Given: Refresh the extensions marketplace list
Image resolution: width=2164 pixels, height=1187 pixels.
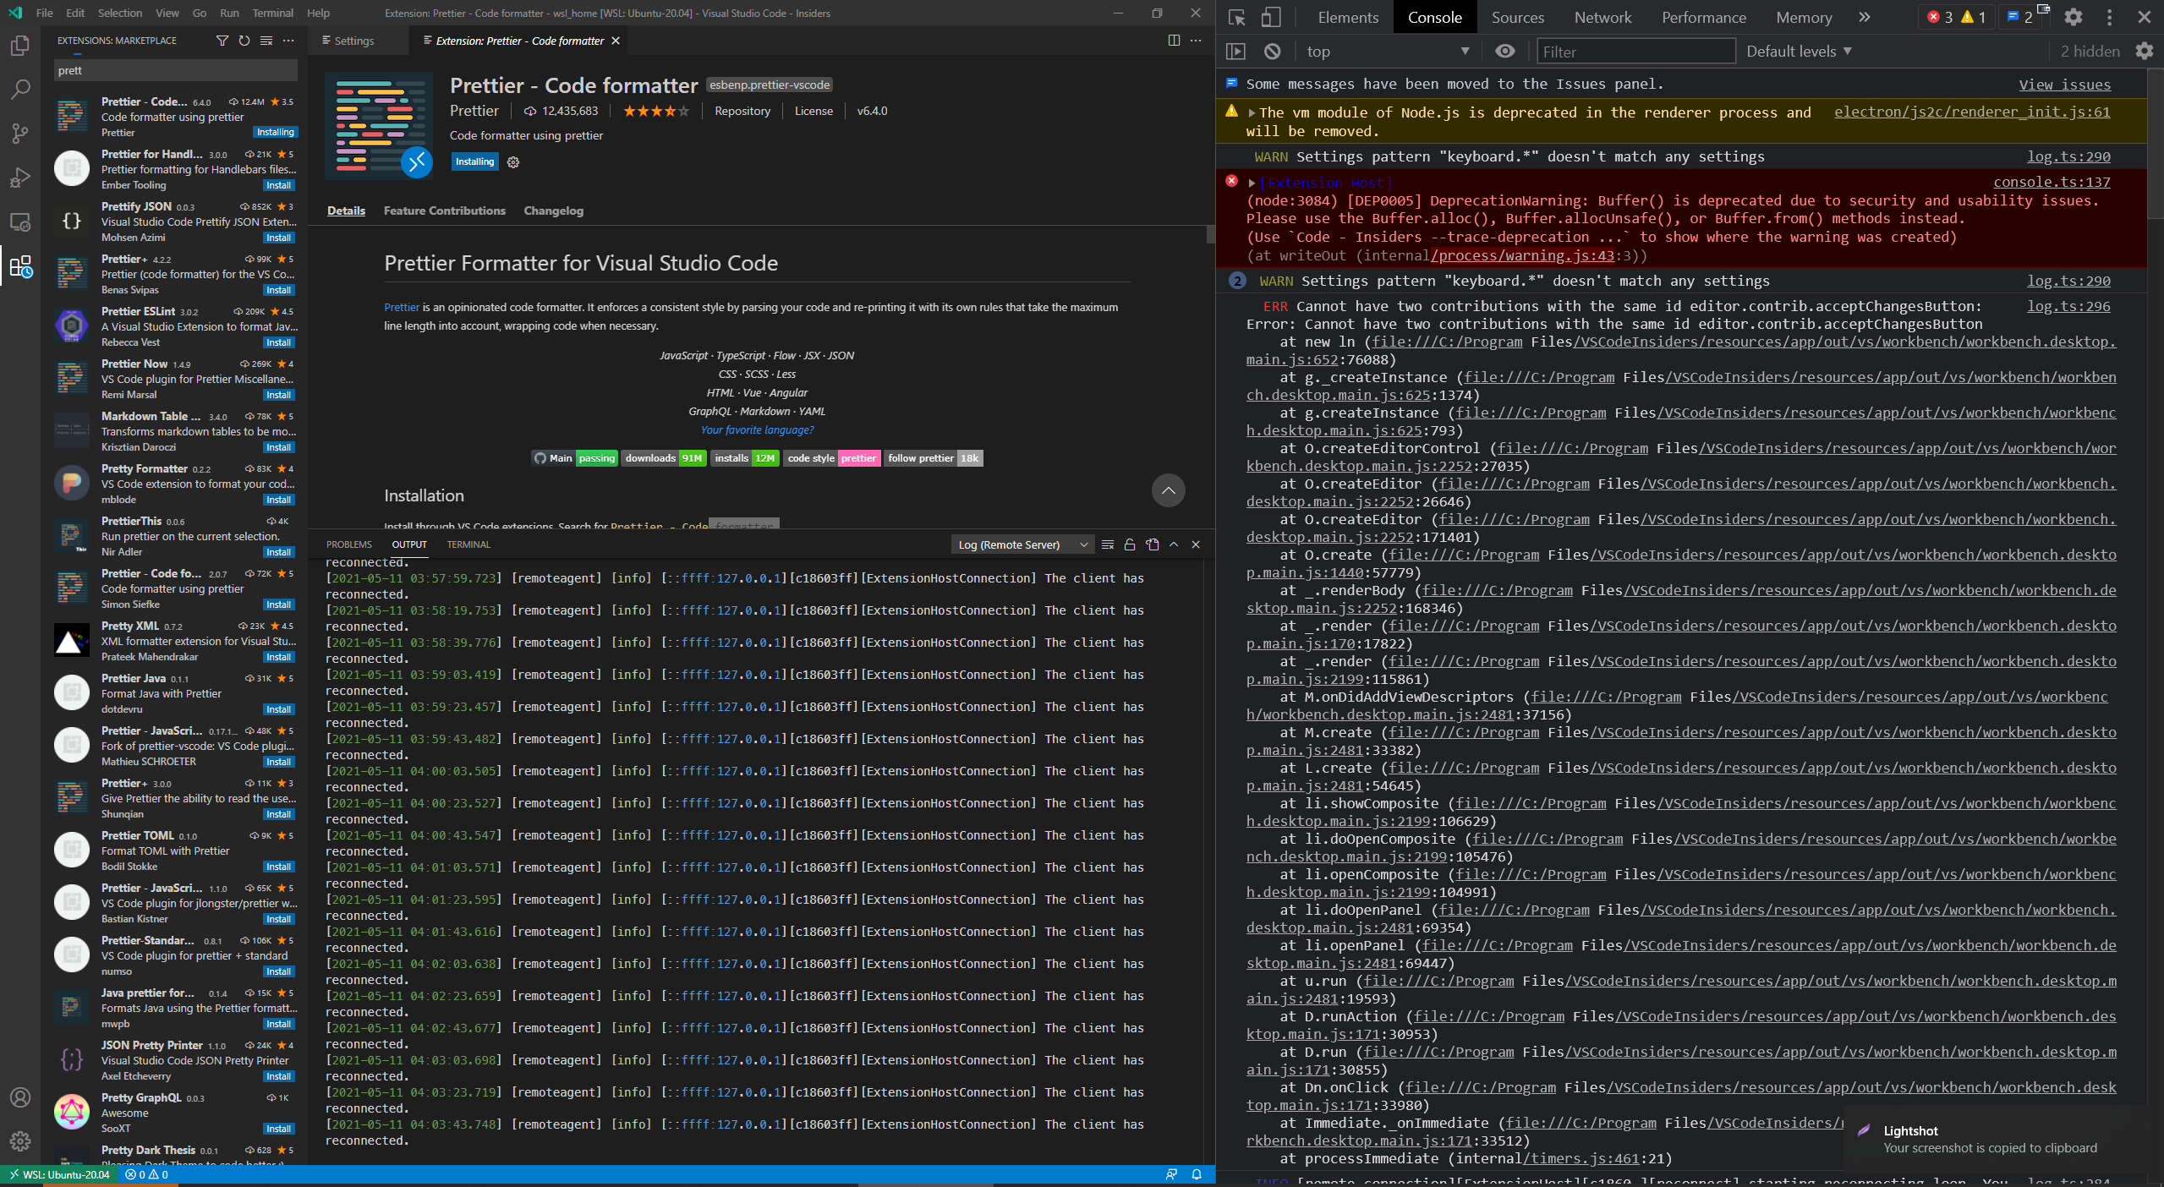Looking at the screenshot, I should click(x=244, y=40).
